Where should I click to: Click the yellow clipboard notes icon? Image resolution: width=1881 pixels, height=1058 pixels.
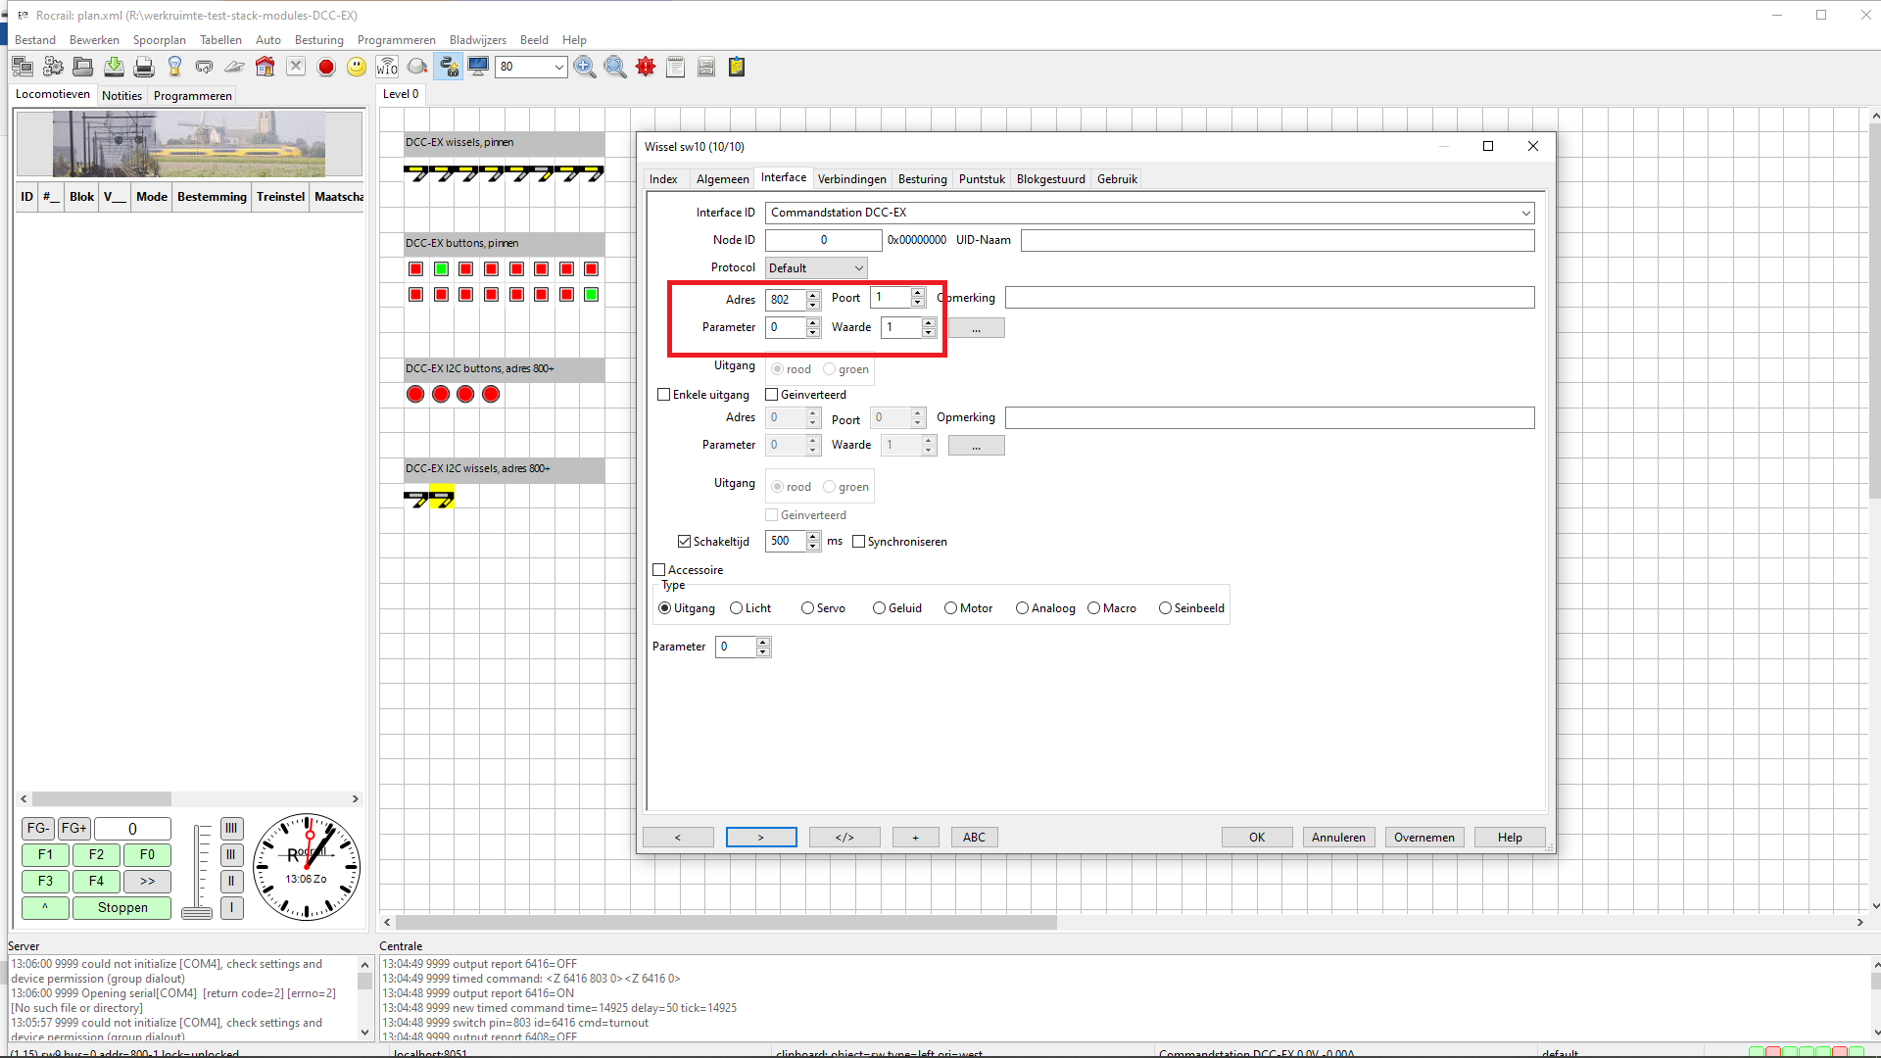[x=737, y=67]
